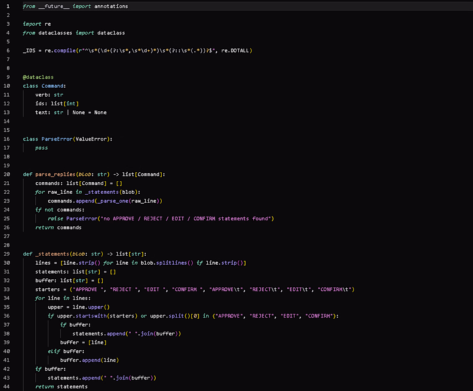Place cursor on 'import re' statement

pyautogui.click(x=37, y=24)
